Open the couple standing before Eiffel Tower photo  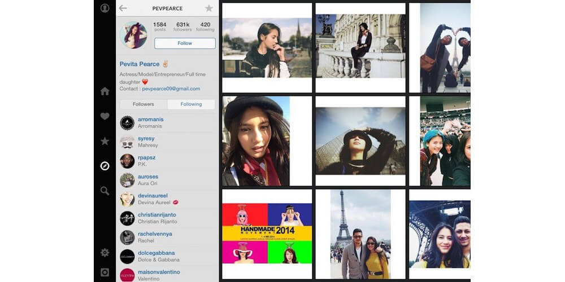click(x=360, y=234)
